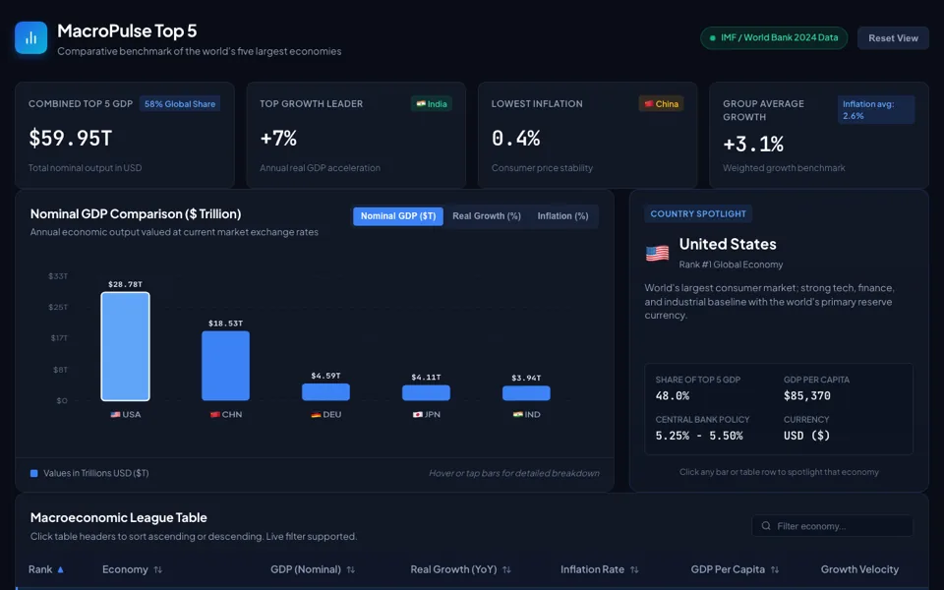Click the IND bar in the chart
This screenshot has width=944, height=590.
pos(526,393)
